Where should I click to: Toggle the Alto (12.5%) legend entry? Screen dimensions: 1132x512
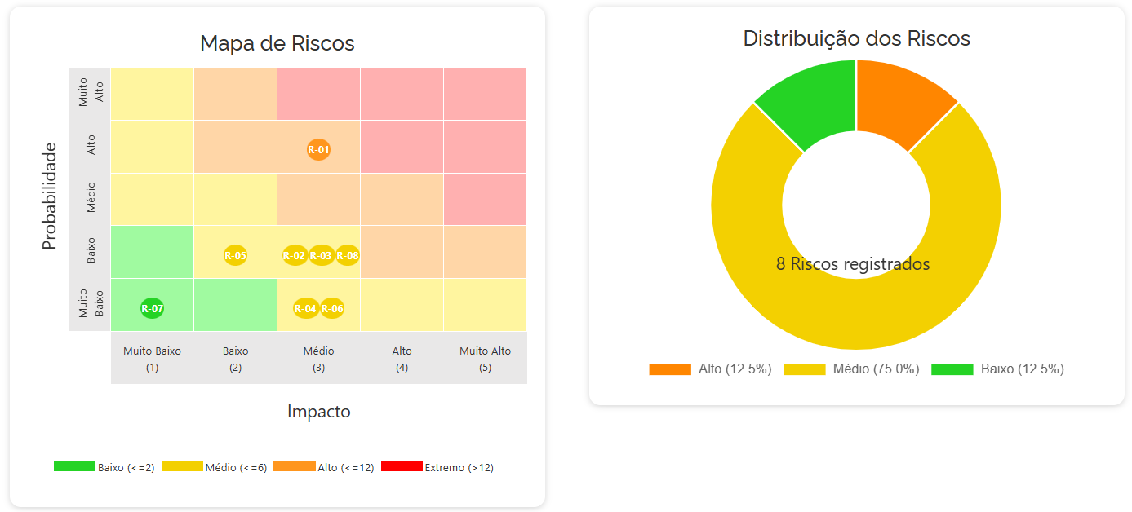pos(710,369)
